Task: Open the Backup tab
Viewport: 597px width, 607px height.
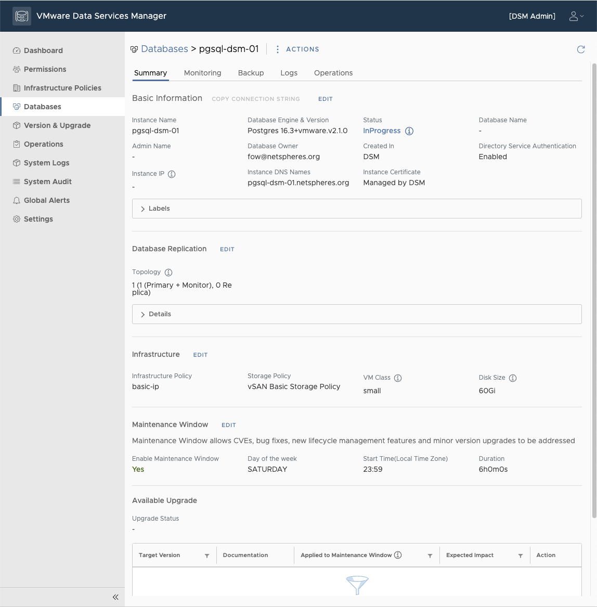Action: click(251, 73)
